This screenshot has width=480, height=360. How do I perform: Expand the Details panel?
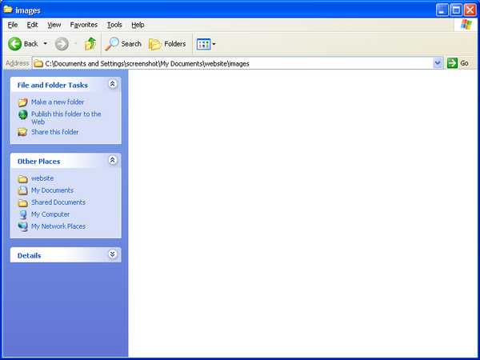pyautogui.click(x=112, y=254)
